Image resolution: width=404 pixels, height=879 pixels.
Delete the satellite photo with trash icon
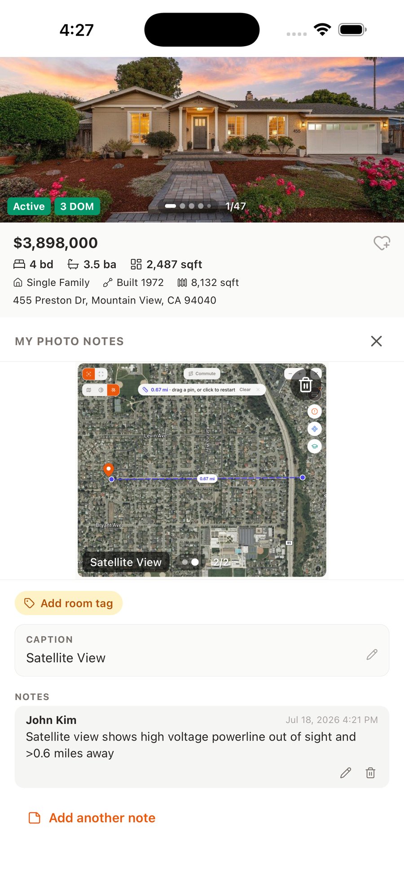click(306, 385)
